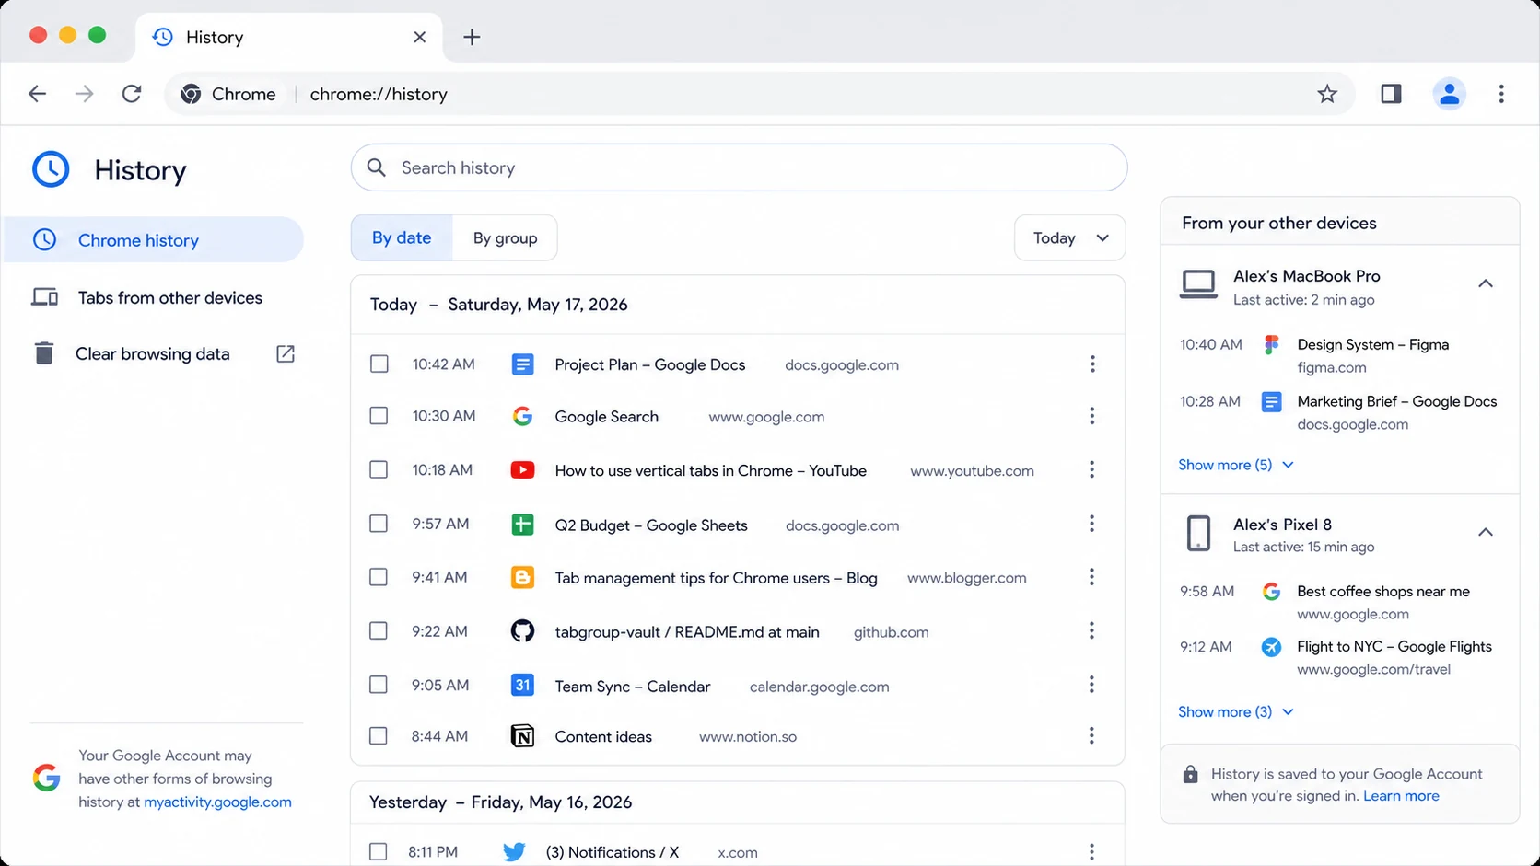Open the Today date filter dropdown
1540x866 pixels.
1069,238
